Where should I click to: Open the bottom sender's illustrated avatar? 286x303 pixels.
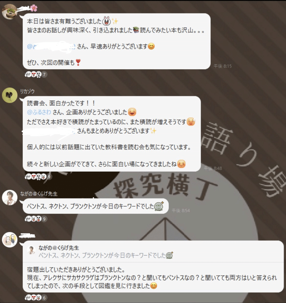[10, 239]
